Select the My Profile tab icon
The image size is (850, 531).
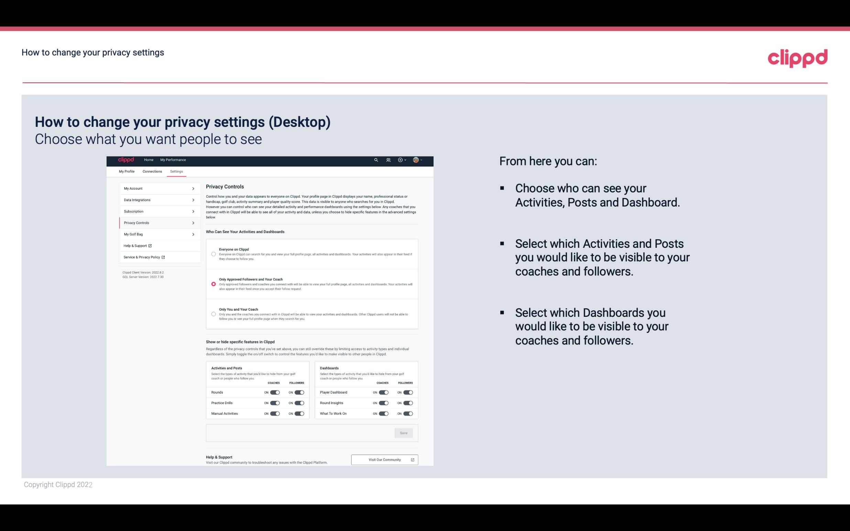127,171
